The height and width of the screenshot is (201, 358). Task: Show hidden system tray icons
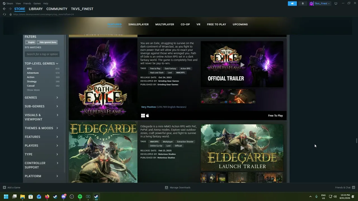(310, 197)
